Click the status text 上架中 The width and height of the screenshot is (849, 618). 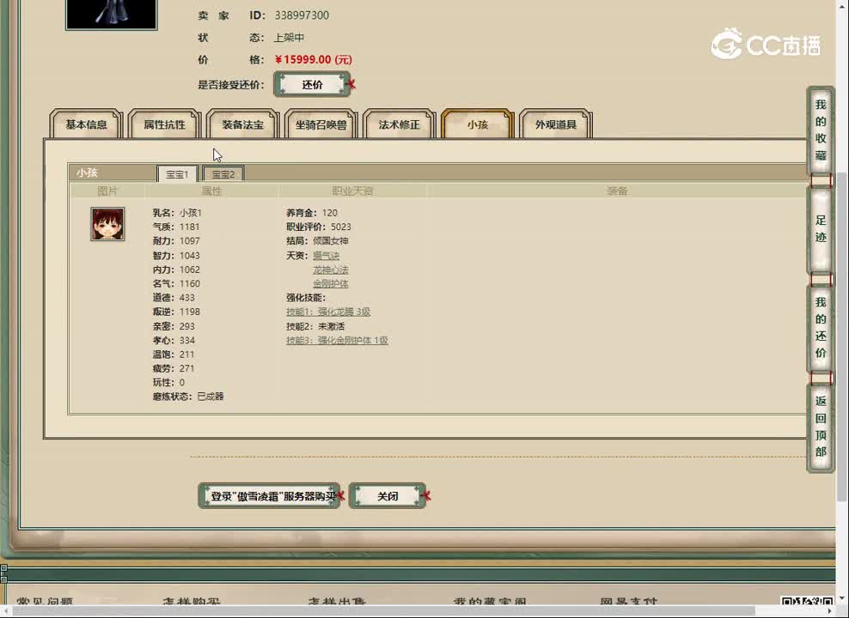tap(289, 37)
